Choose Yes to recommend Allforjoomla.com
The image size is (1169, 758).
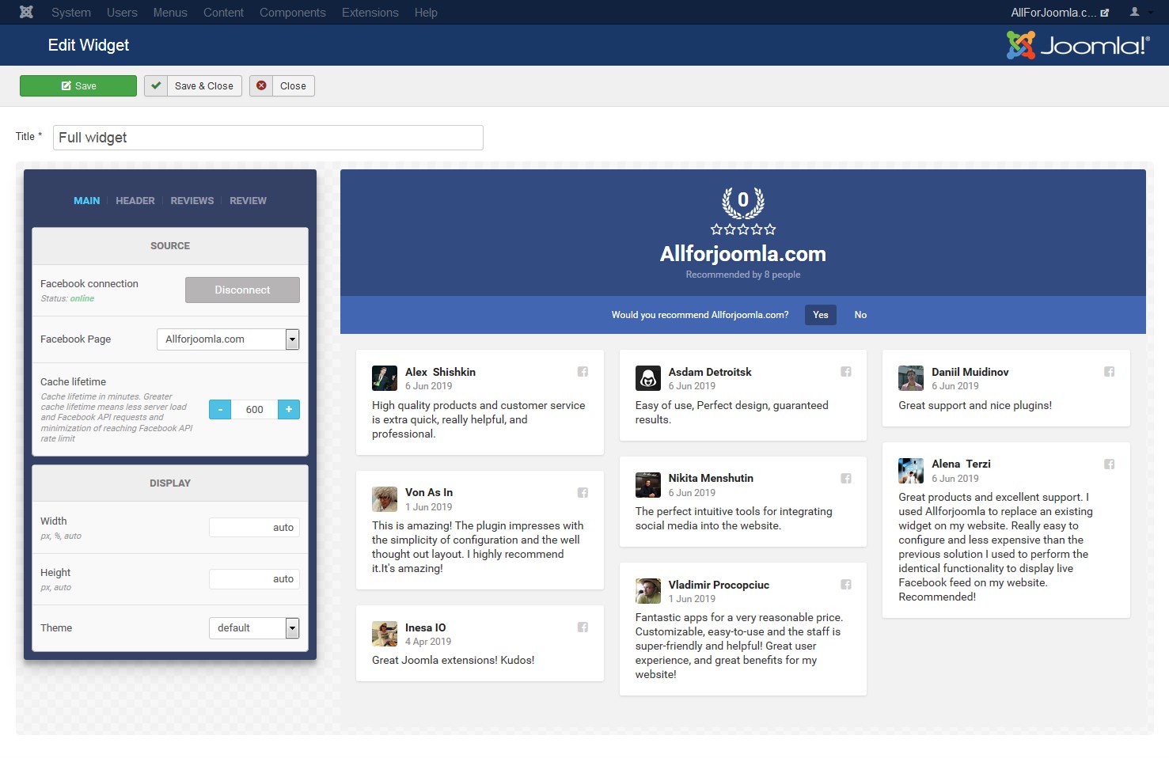(x=820, y=315)
